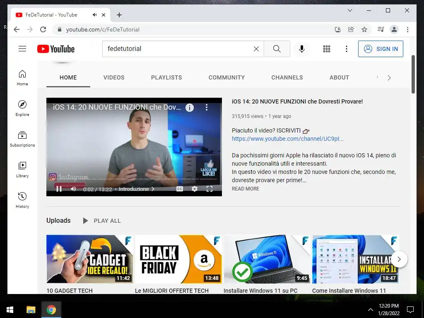
Task: Click the video progress bar
Action: click(134, 179)
